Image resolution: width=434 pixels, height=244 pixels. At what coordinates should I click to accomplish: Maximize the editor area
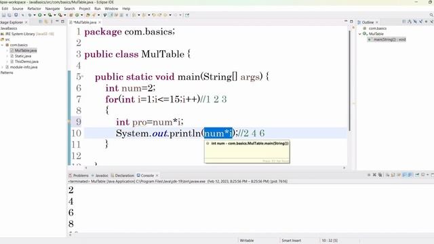click(x=351, y=22)
